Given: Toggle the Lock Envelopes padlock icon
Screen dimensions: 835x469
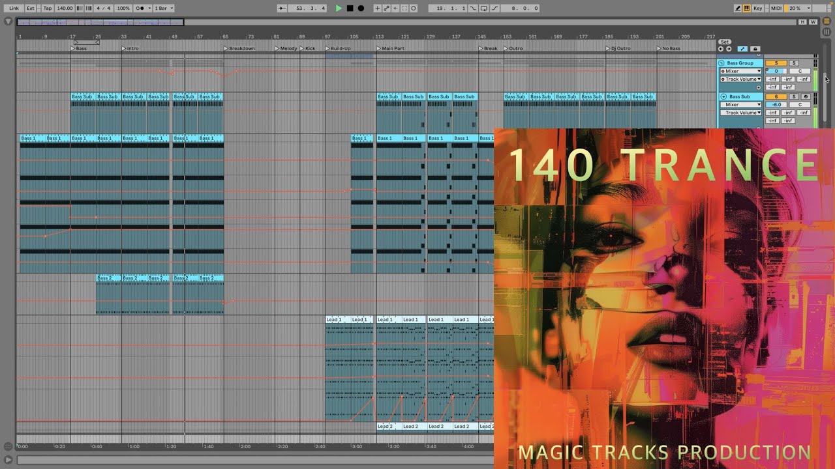Looking at the screenshot, I should pyautogui.click(x=755, y=49).
